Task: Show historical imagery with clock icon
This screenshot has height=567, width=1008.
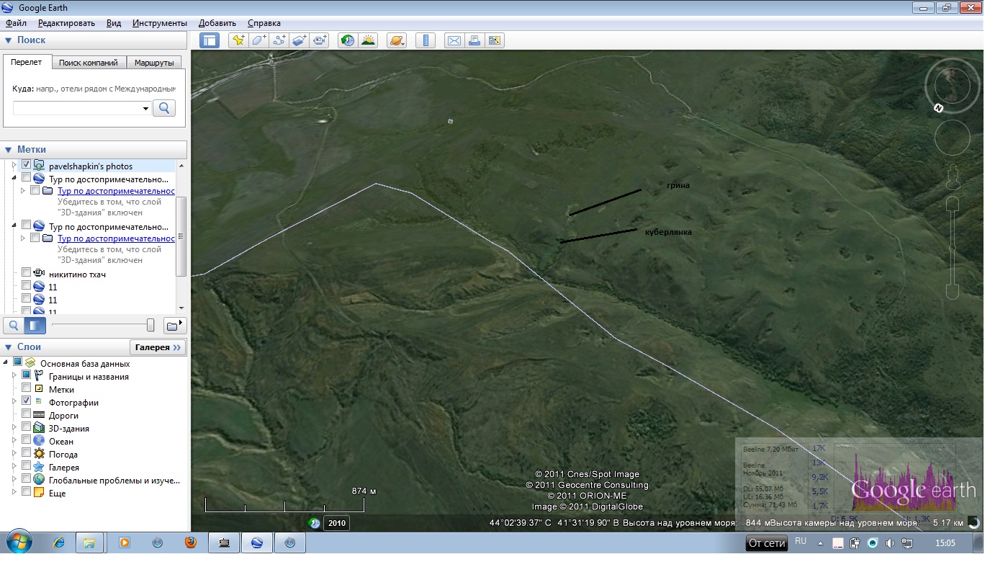Action: point(348,40)
